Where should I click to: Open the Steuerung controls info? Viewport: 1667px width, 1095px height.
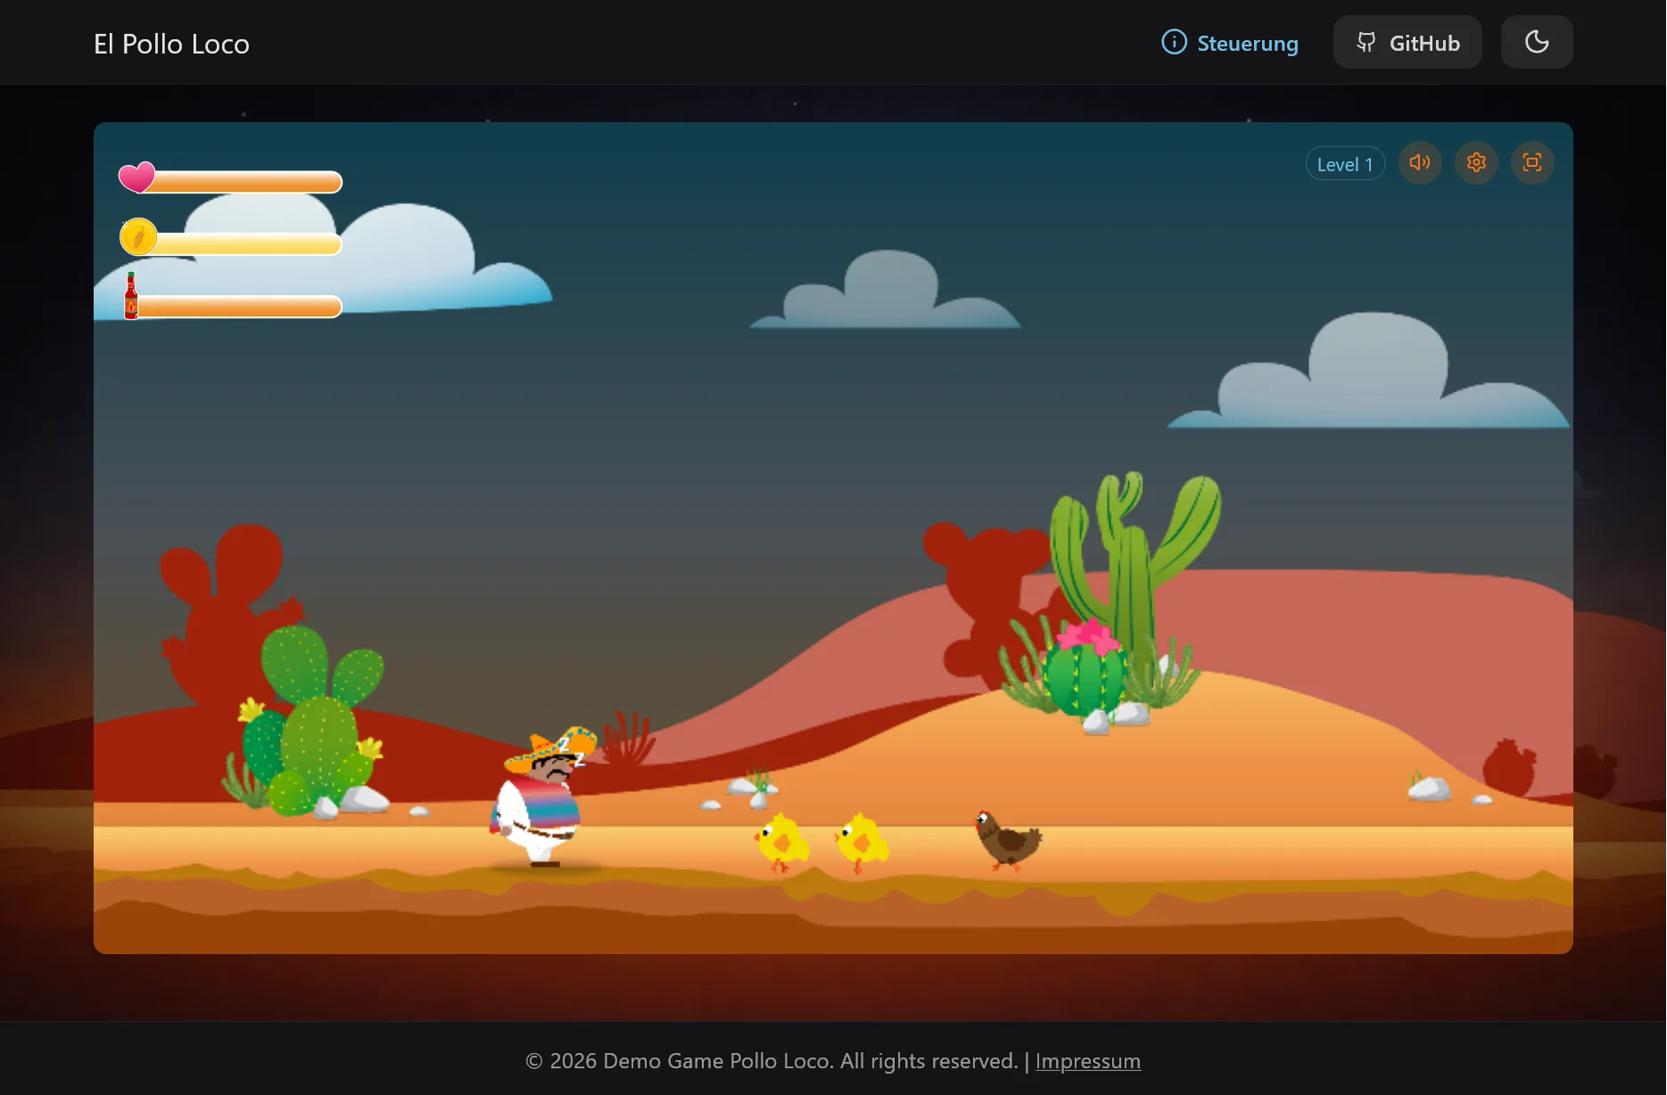(1229, 43)
